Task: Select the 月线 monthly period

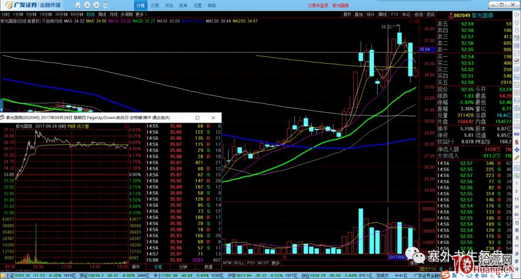Action: pyautogui.click(x=114, y=14)
